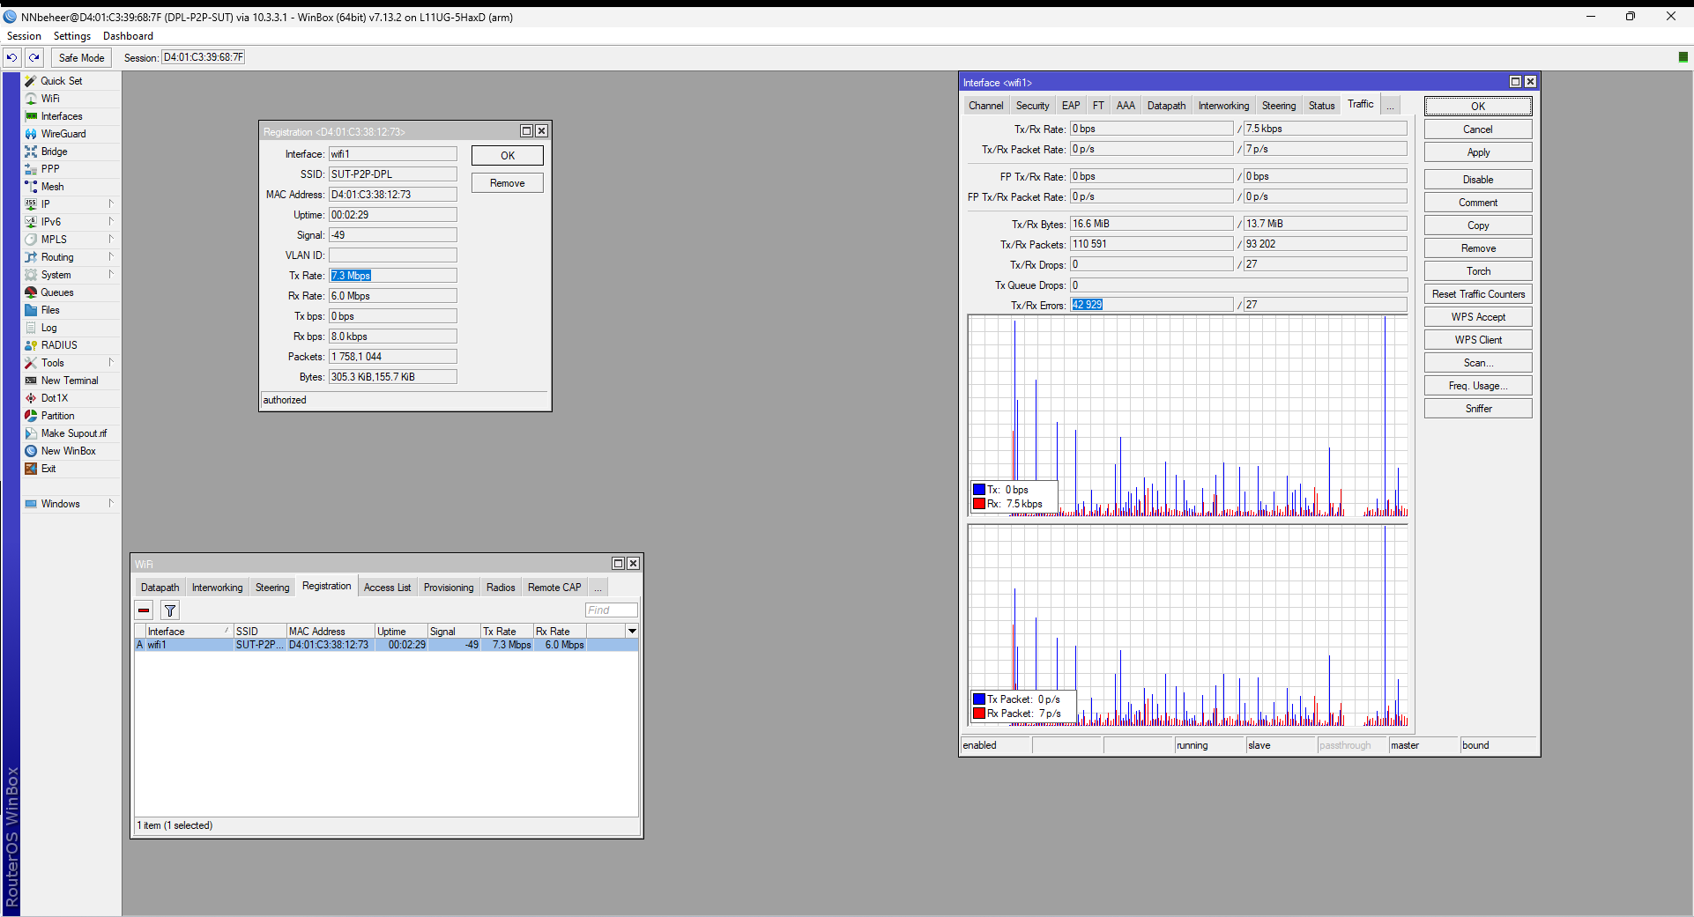The height and width of the screenshot is (917, 1694).
Task: Click the filter funnel icon in WiFi window
Action: (170, 610)
